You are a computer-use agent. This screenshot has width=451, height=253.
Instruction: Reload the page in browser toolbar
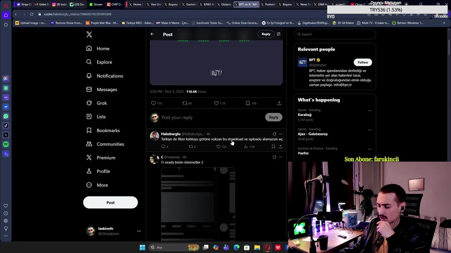tap(31, 14)
